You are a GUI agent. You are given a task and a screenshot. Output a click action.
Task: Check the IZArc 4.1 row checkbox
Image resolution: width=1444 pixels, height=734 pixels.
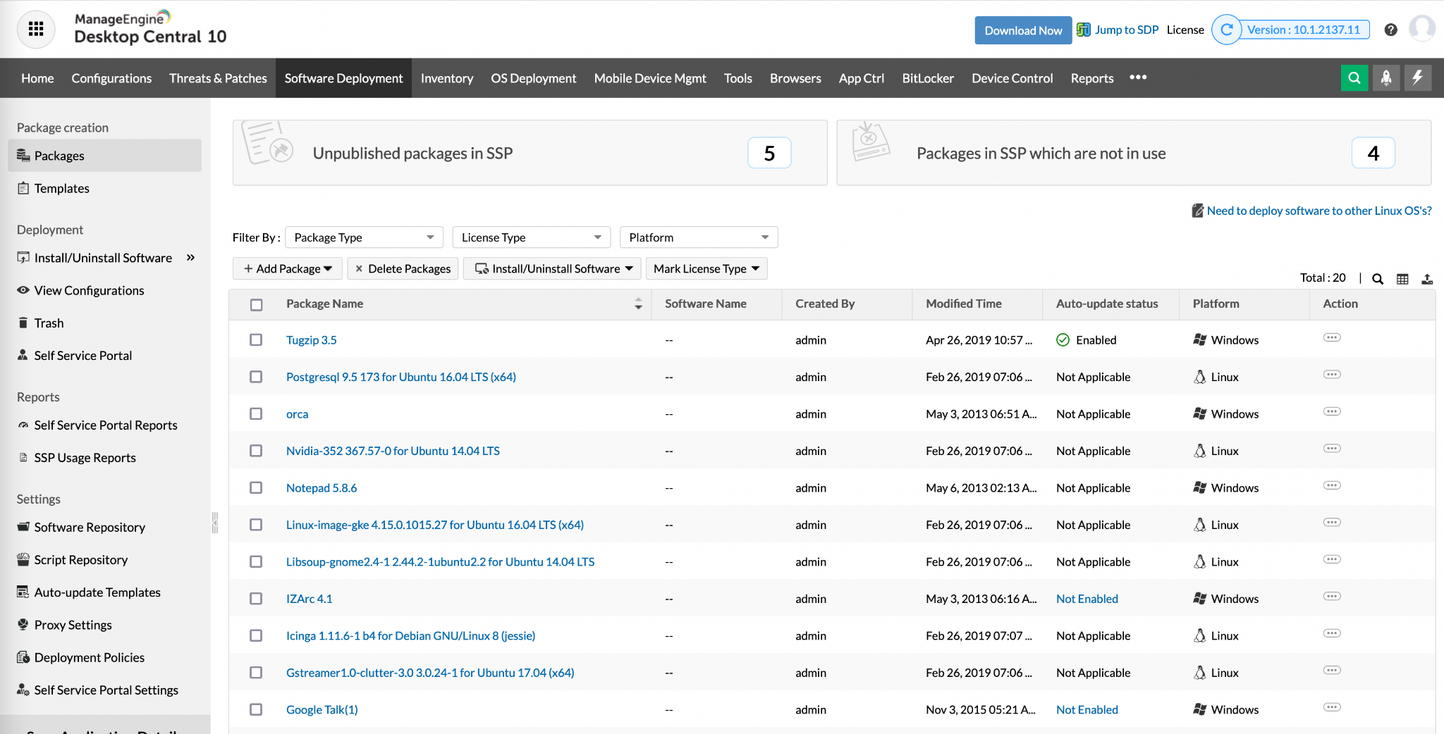(x=256, y=599)
